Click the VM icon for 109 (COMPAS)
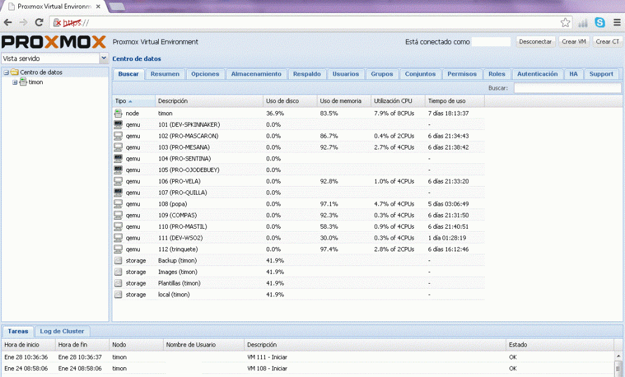 (118, 215)
